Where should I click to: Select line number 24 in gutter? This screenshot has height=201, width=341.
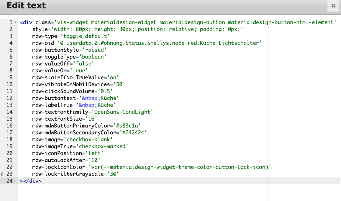click(x=9, y=181)
